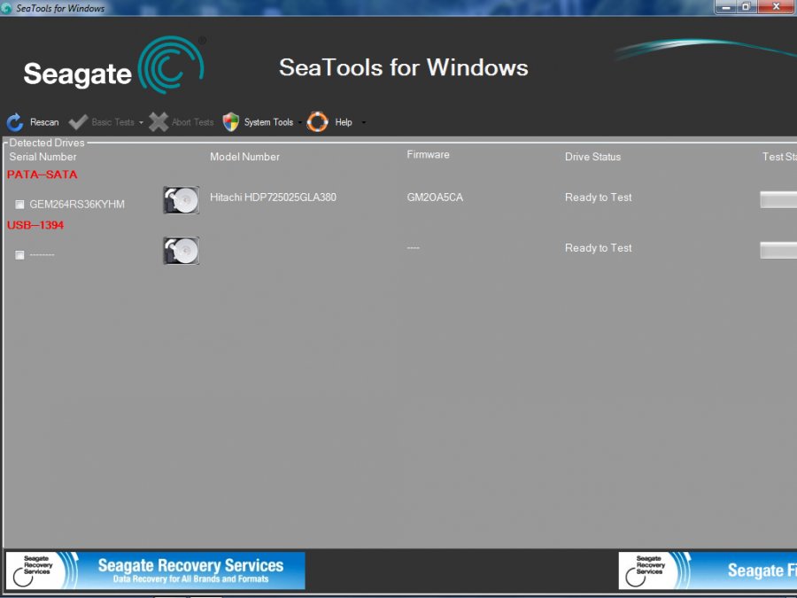Click the Help lifebuoy icon
Screen dimensions: 797x598
(x=318, y=122)
